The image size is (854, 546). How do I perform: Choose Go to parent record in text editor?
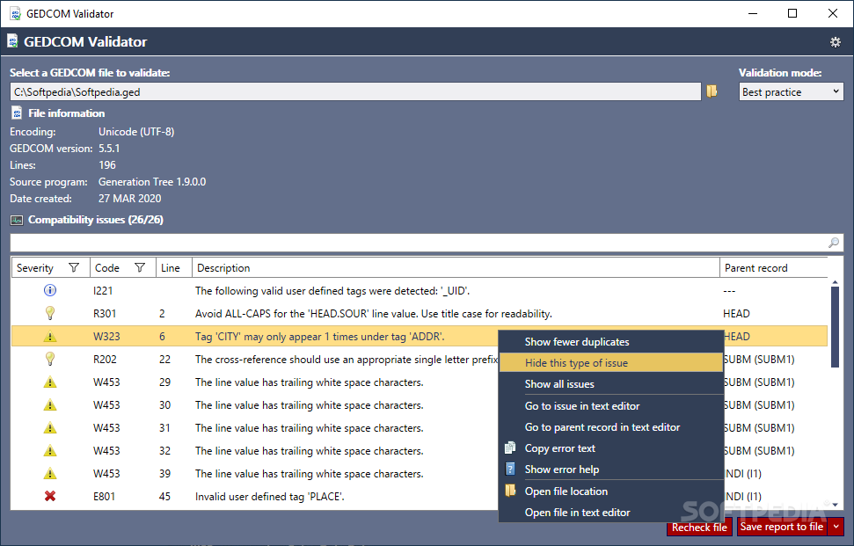(x=611, y=427)
